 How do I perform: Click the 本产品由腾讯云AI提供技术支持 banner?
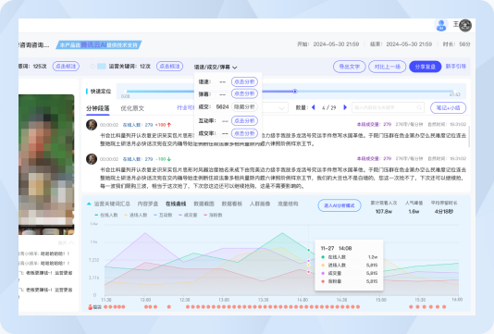(99, 44)
